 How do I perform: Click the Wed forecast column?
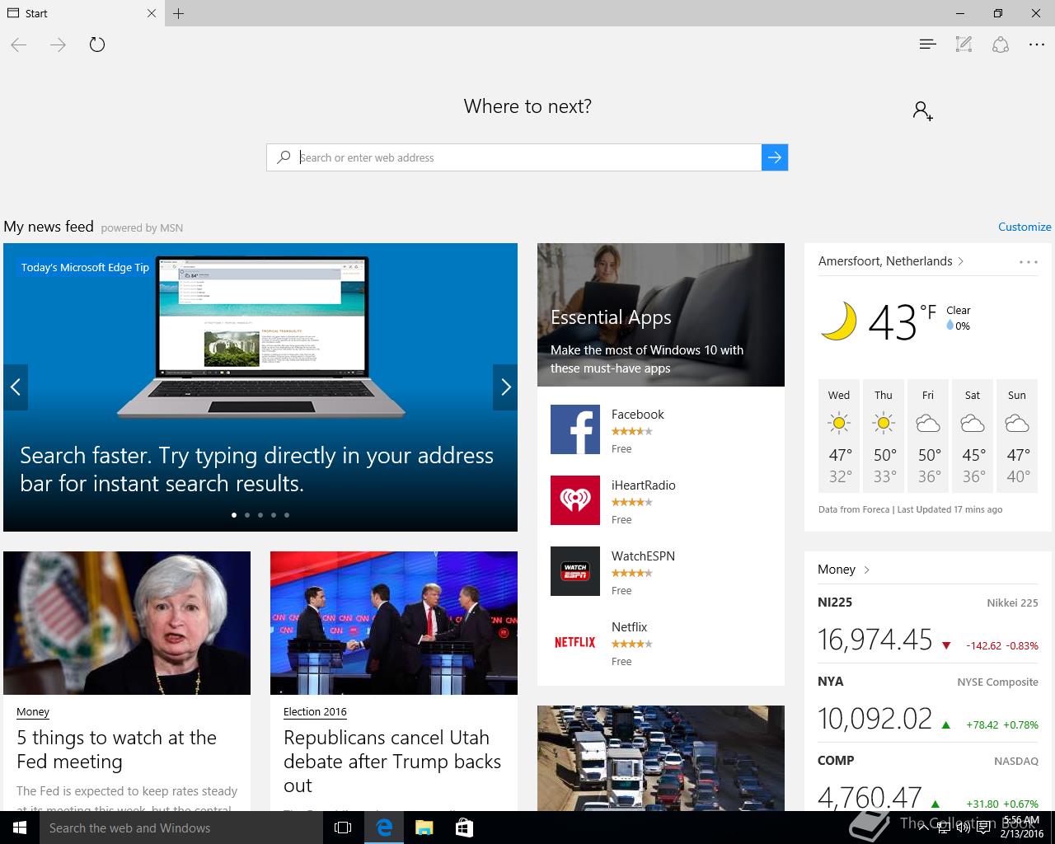(839, 435)
